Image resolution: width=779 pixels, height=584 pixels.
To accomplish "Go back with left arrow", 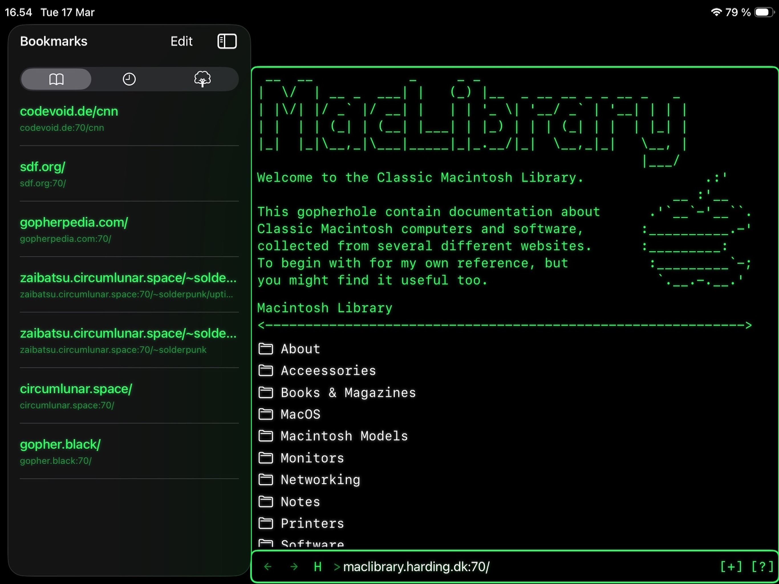I will (x=268, y=567).
